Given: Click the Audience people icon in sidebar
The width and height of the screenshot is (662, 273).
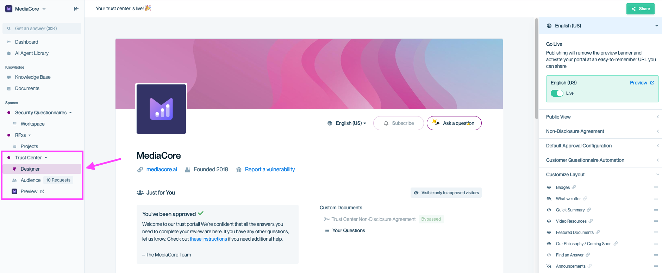Looking at the screenshot, I should 14,180.
